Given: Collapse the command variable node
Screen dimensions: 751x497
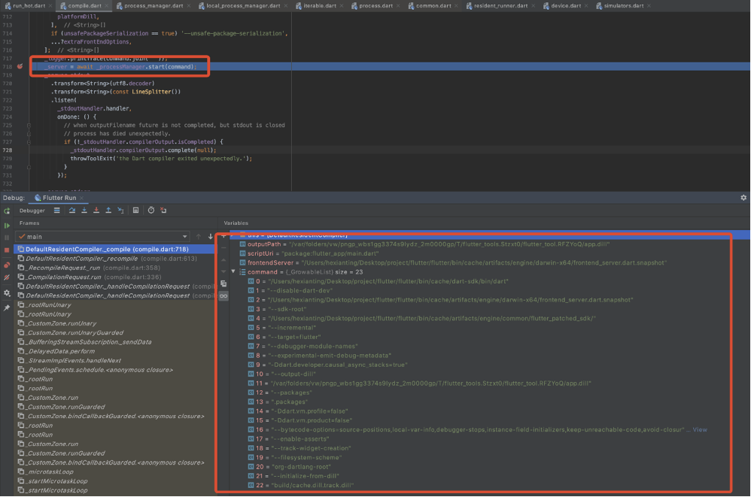Looking at the screenshot, I should tap(233, 271).
